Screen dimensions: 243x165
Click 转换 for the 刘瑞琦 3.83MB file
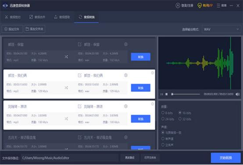click(140, 119)
